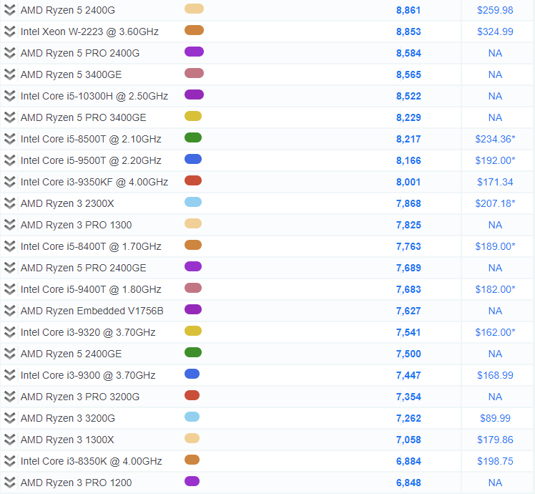Click the purple swatch for Ryzen 5 PRO 2400G
The height and width of the screenshot is (494, 535).
pyautogui.click(x=194, y=52)
